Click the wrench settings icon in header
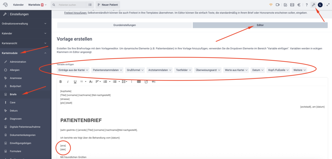The width and height of the screenshot is (332, 159). tap(314, 5)
